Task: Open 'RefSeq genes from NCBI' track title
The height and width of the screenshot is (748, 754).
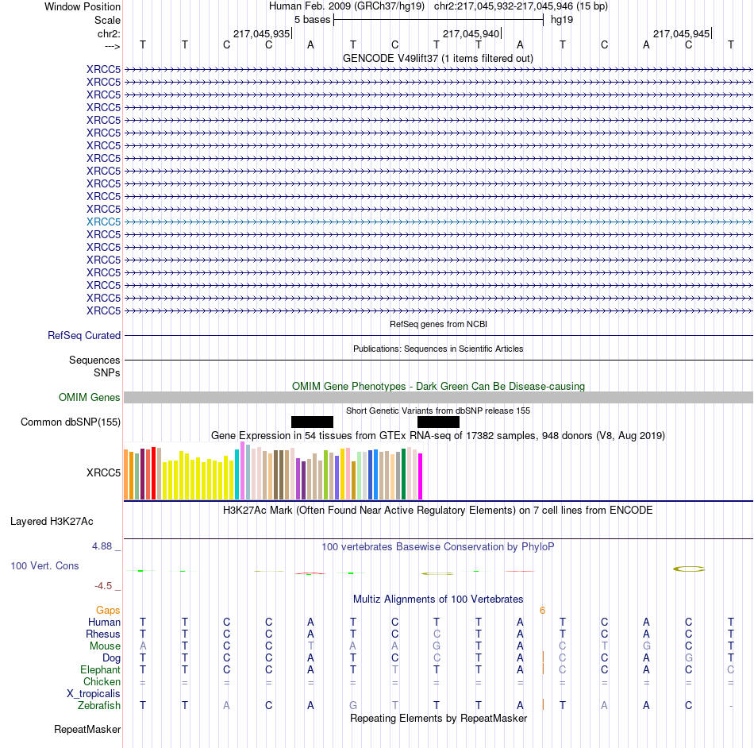Action: [438, 324]
